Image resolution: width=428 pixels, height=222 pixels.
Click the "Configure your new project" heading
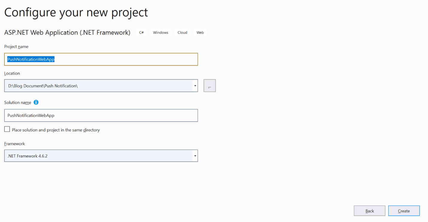tap(76, 12)
